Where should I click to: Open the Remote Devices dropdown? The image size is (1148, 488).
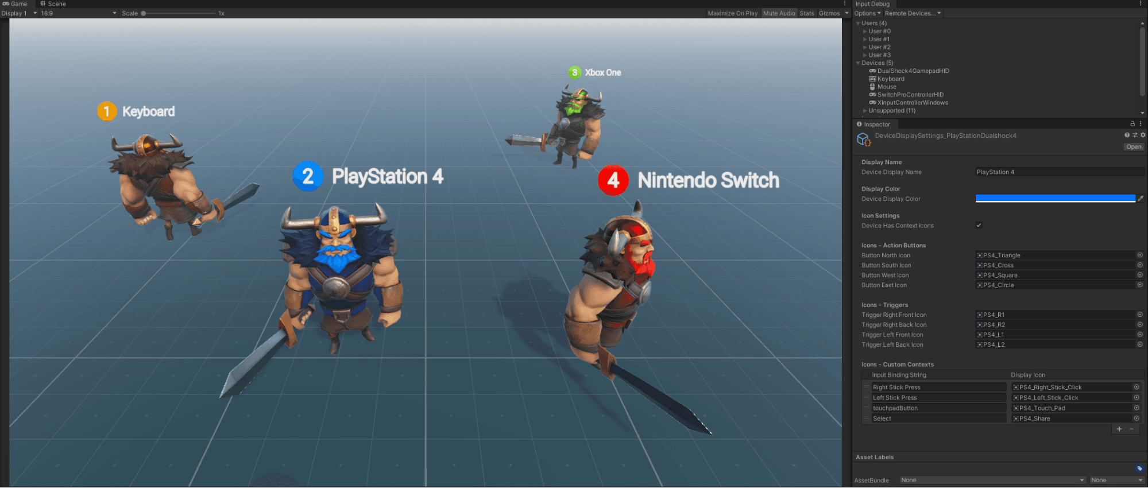913,13
